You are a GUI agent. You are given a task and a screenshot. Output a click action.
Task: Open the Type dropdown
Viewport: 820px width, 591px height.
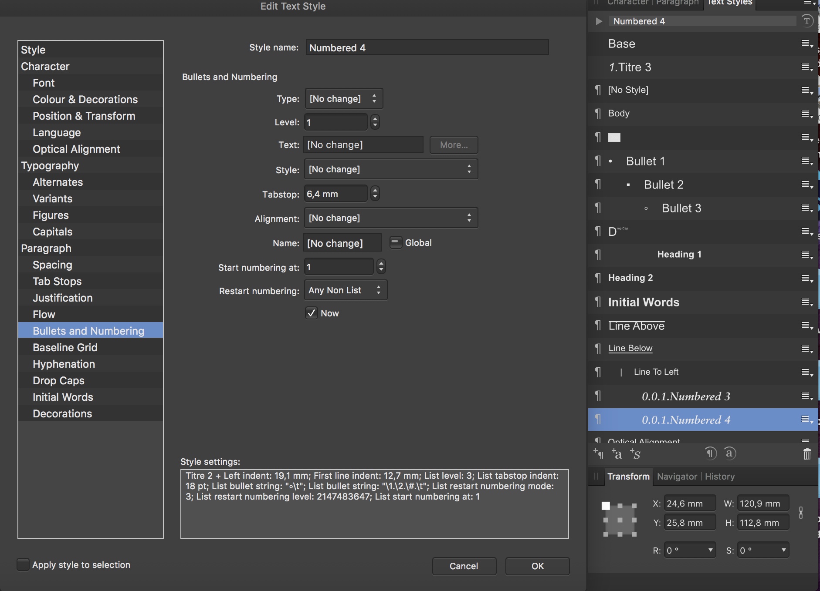344,99
